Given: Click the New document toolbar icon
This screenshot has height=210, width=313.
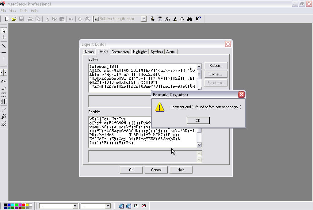Looking at the screenshot, I should coord(6,19).
